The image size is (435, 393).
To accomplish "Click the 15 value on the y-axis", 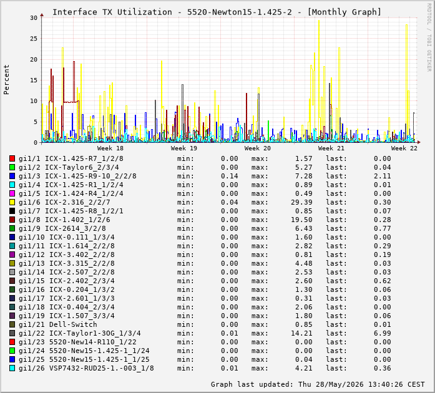I will click(x=34, y=80).
